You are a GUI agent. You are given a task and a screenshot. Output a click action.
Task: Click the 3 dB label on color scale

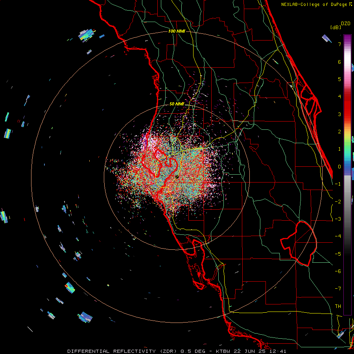(339, 114)
